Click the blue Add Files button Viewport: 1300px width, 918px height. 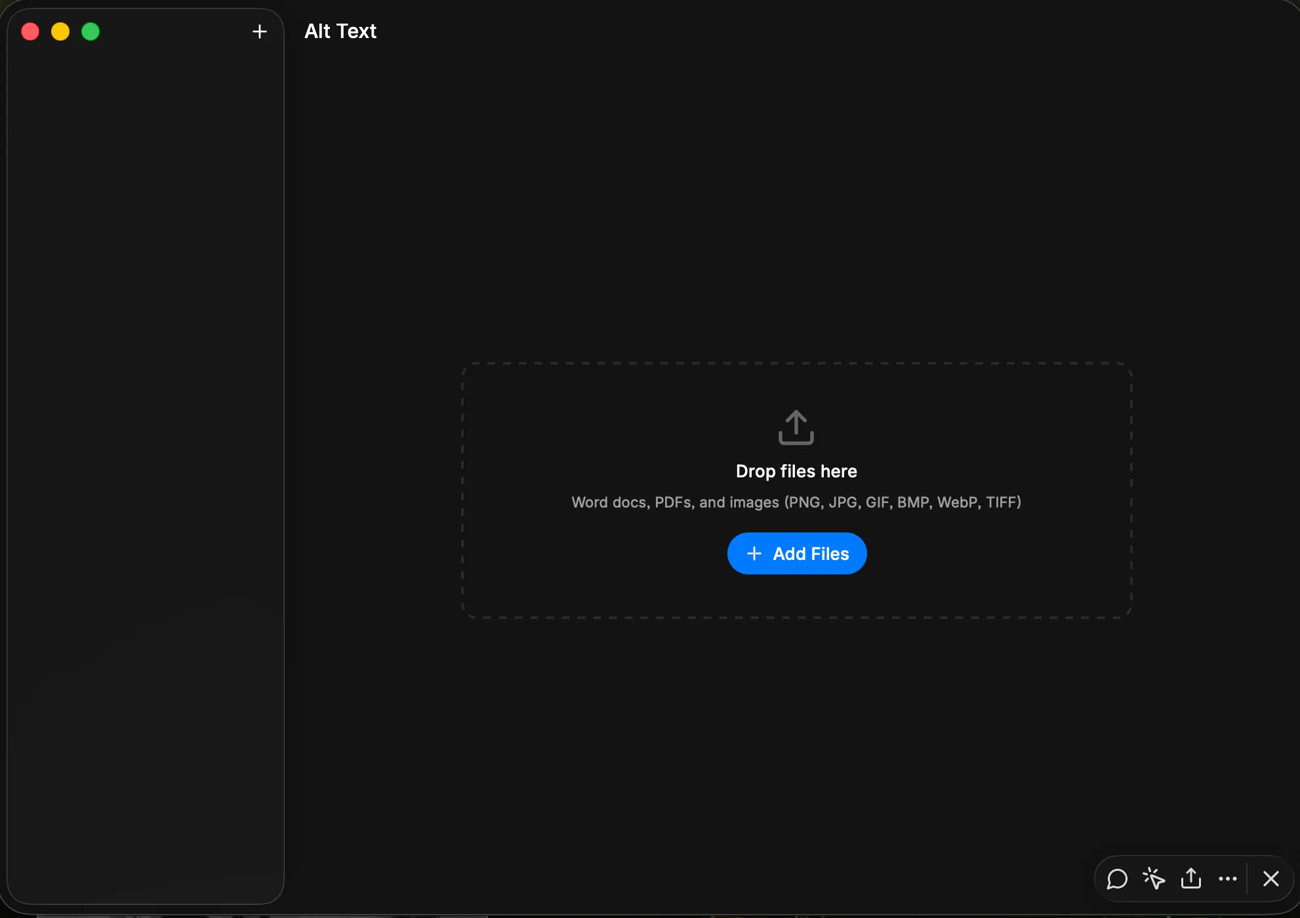797,553
